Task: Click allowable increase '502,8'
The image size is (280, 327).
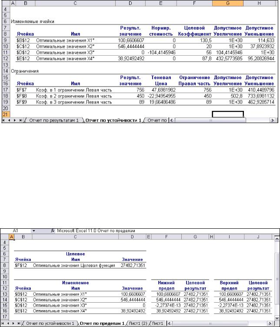Action: click(x=237, y=96)
